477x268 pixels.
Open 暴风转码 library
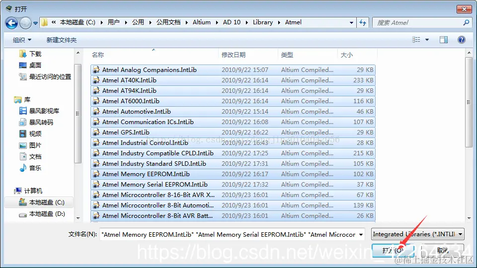[x=36, y=122]
